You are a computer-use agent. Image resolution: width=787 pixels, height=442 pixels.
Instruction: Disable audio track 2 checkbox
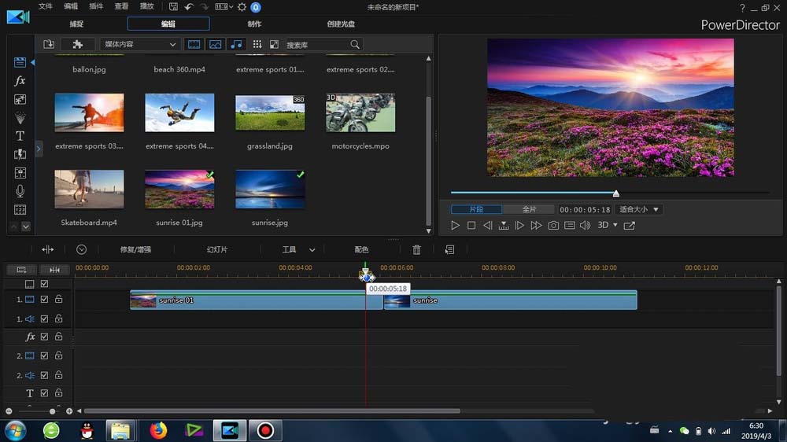coord(45,375)
